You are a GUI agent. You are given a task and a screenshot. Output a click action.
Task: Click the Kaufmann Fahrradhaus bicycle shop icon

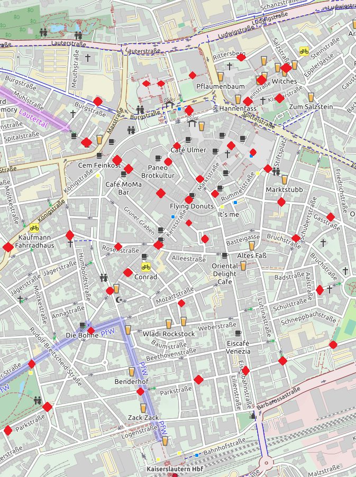[x=34, y=228]
